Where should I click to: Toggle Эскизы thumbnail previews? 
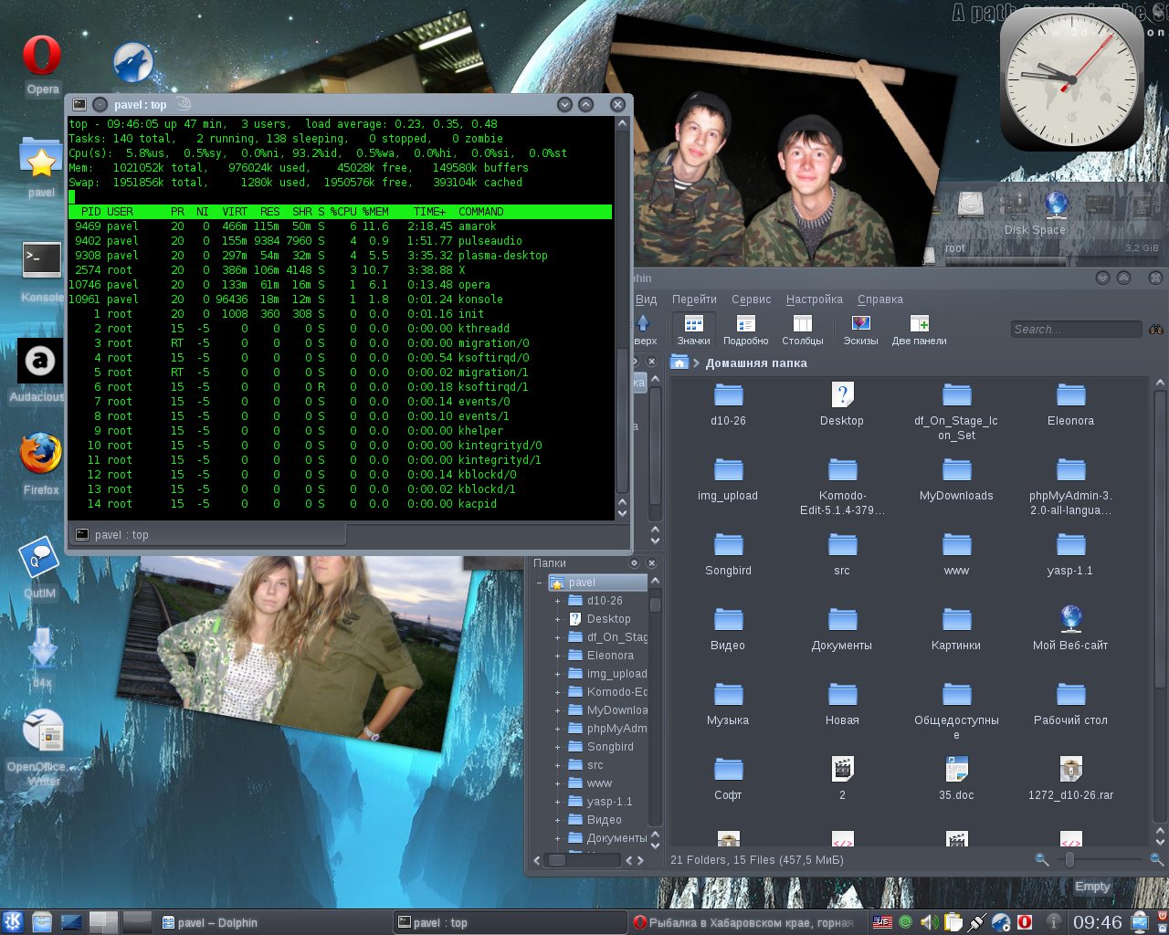pyautogui.click(x=860, y=329)
